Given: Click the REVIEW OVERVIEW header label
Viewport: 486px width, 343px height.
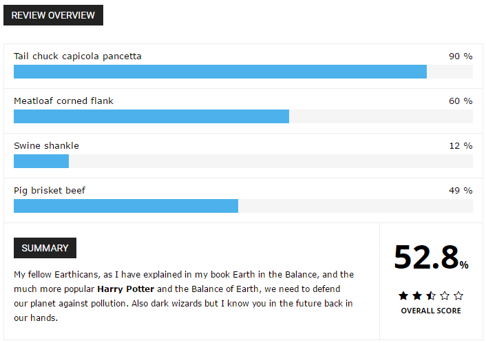Looking at the screenshot, I should (53, 15).
